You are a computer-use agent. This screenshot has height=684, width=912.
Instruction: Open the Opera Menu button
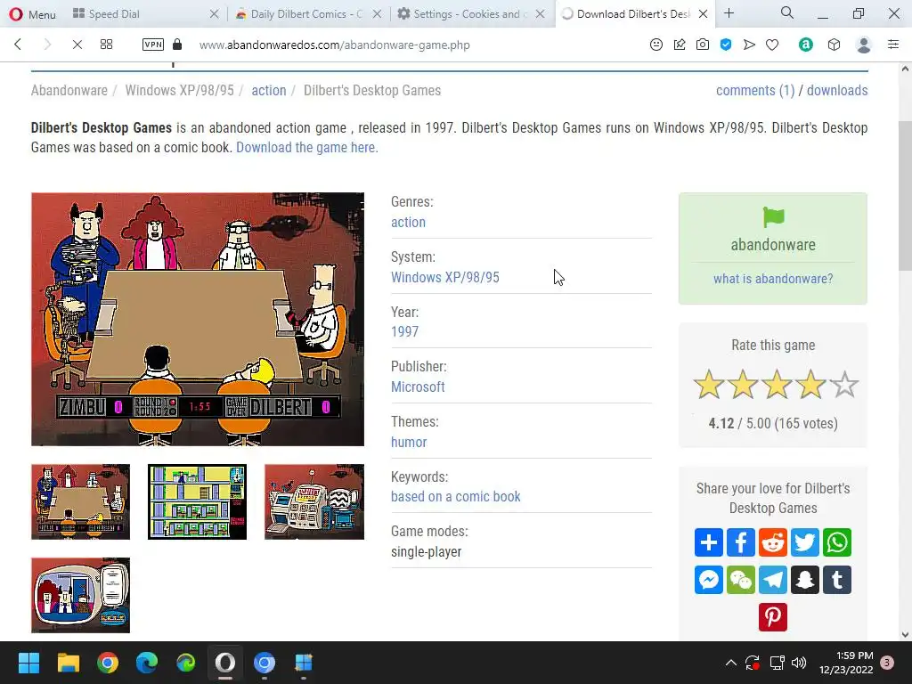(x=33, y=14)
